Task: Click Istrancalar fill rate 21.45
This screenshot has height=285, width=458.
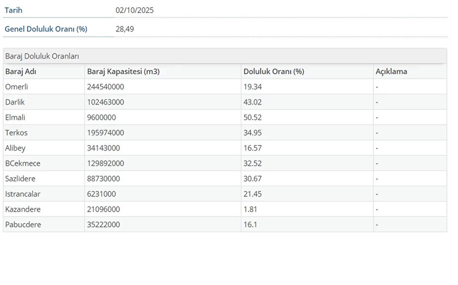Action: coord(252,194)
